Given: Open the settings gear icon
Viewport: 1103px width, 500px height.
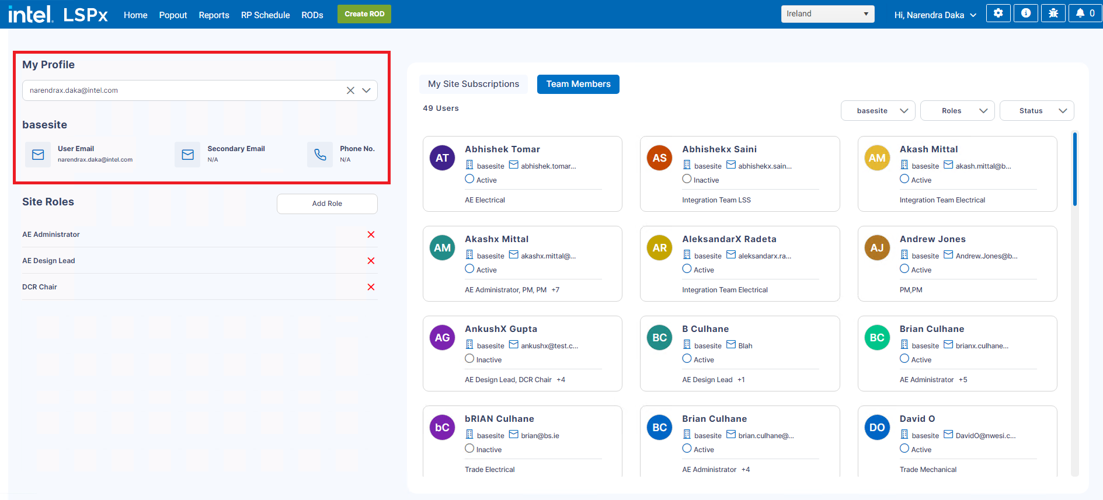Looking at the screenshot, I should 998,13.
